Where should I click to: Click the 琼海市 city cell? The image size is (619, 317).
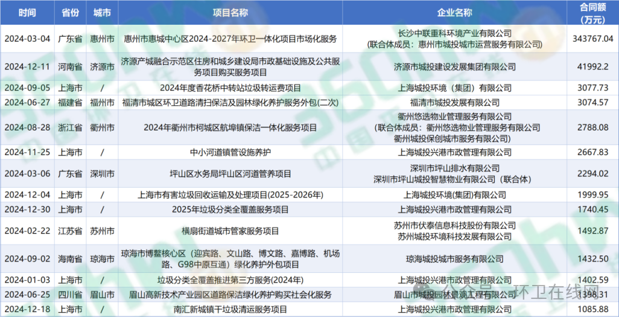tap(102, 258)
